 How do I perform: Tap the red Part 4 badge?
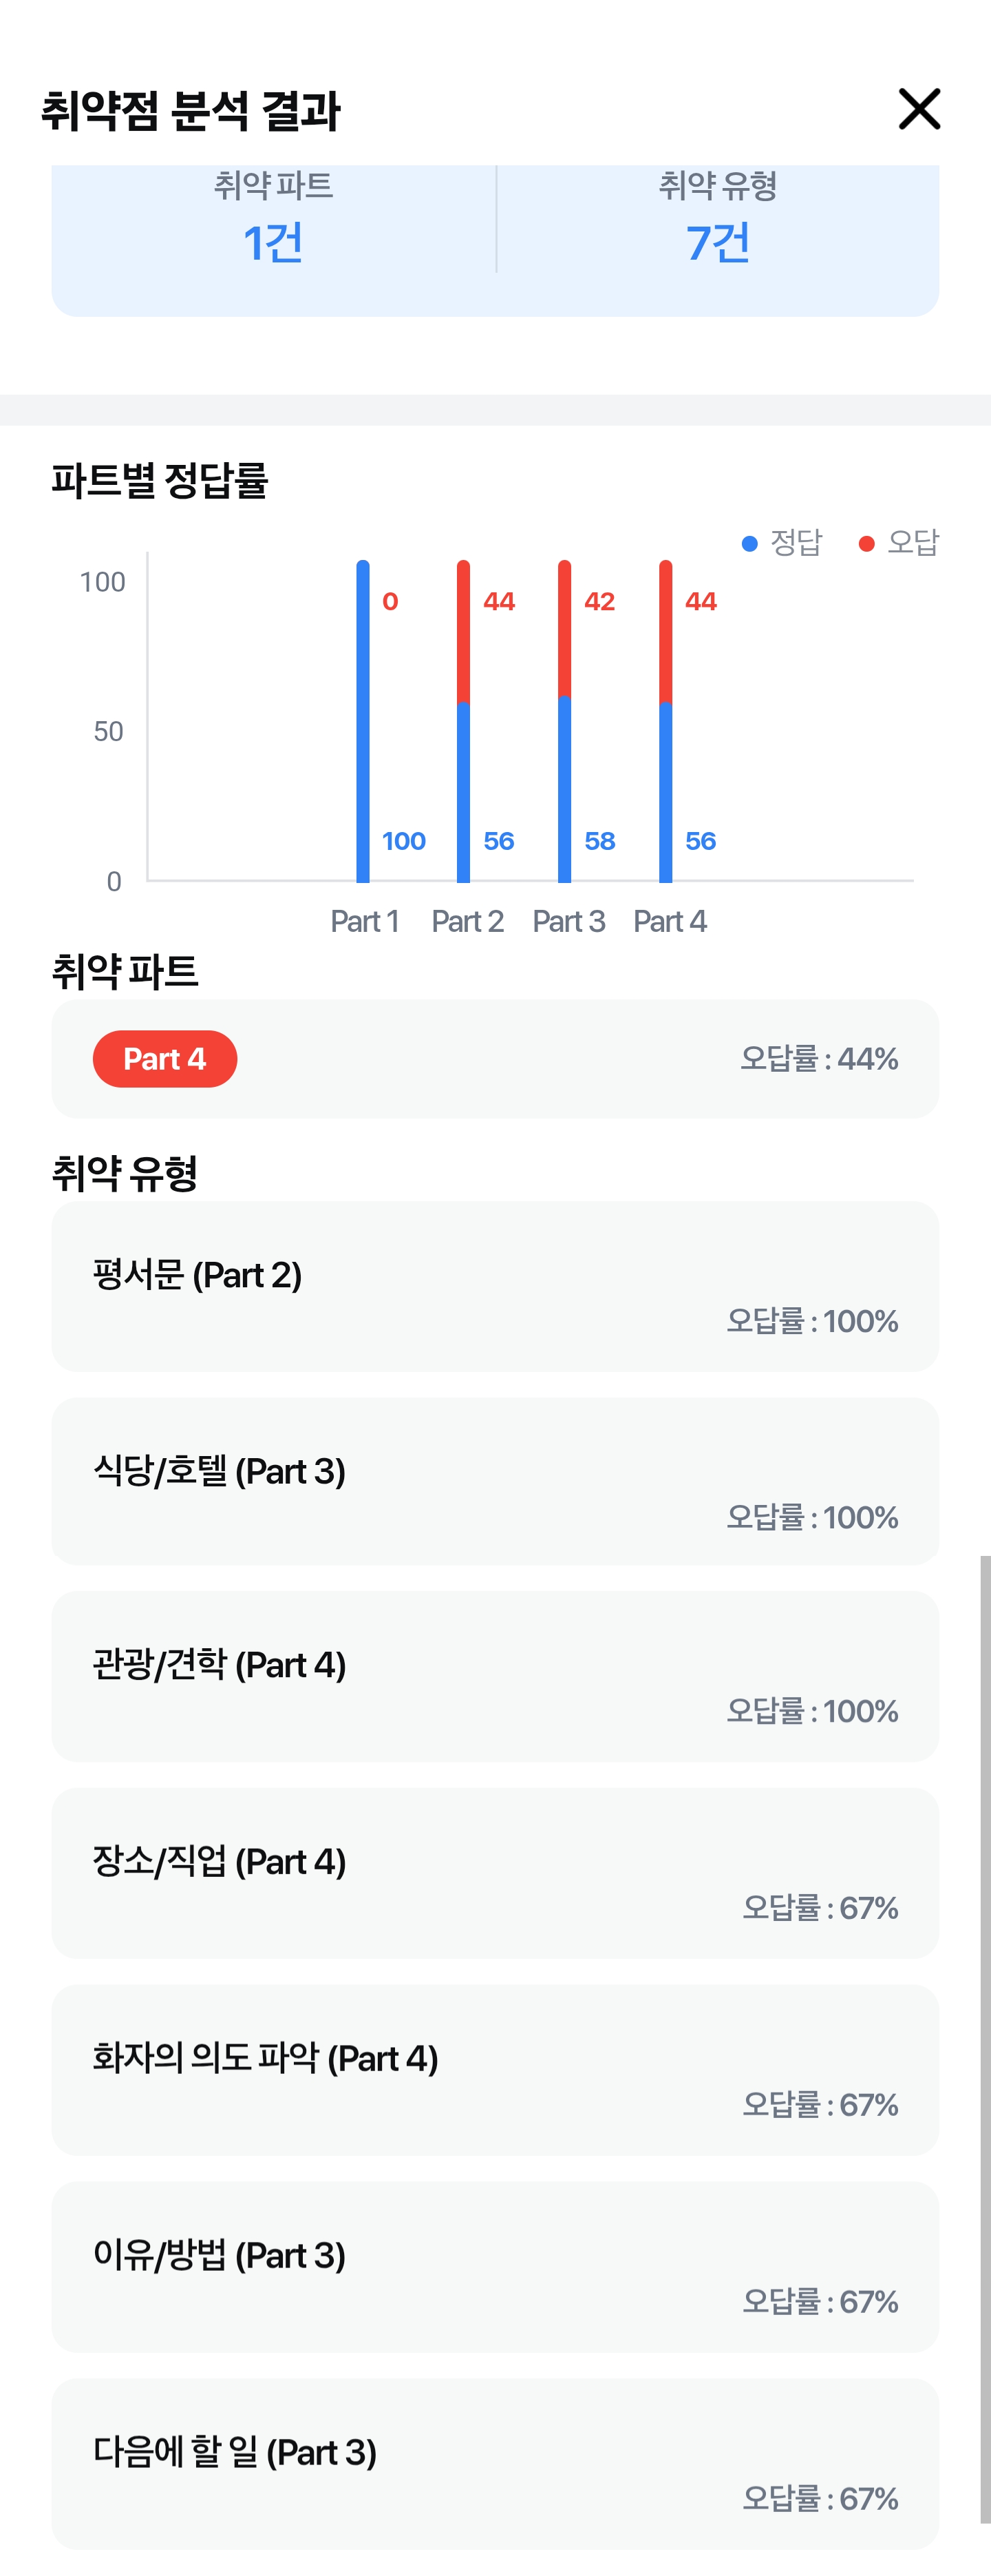(x=165, y=1059)
